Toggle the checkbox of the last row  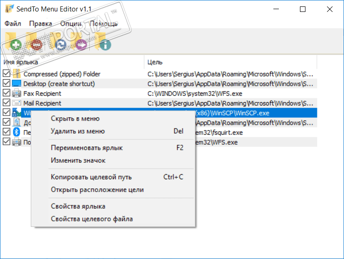coord(6,142)
